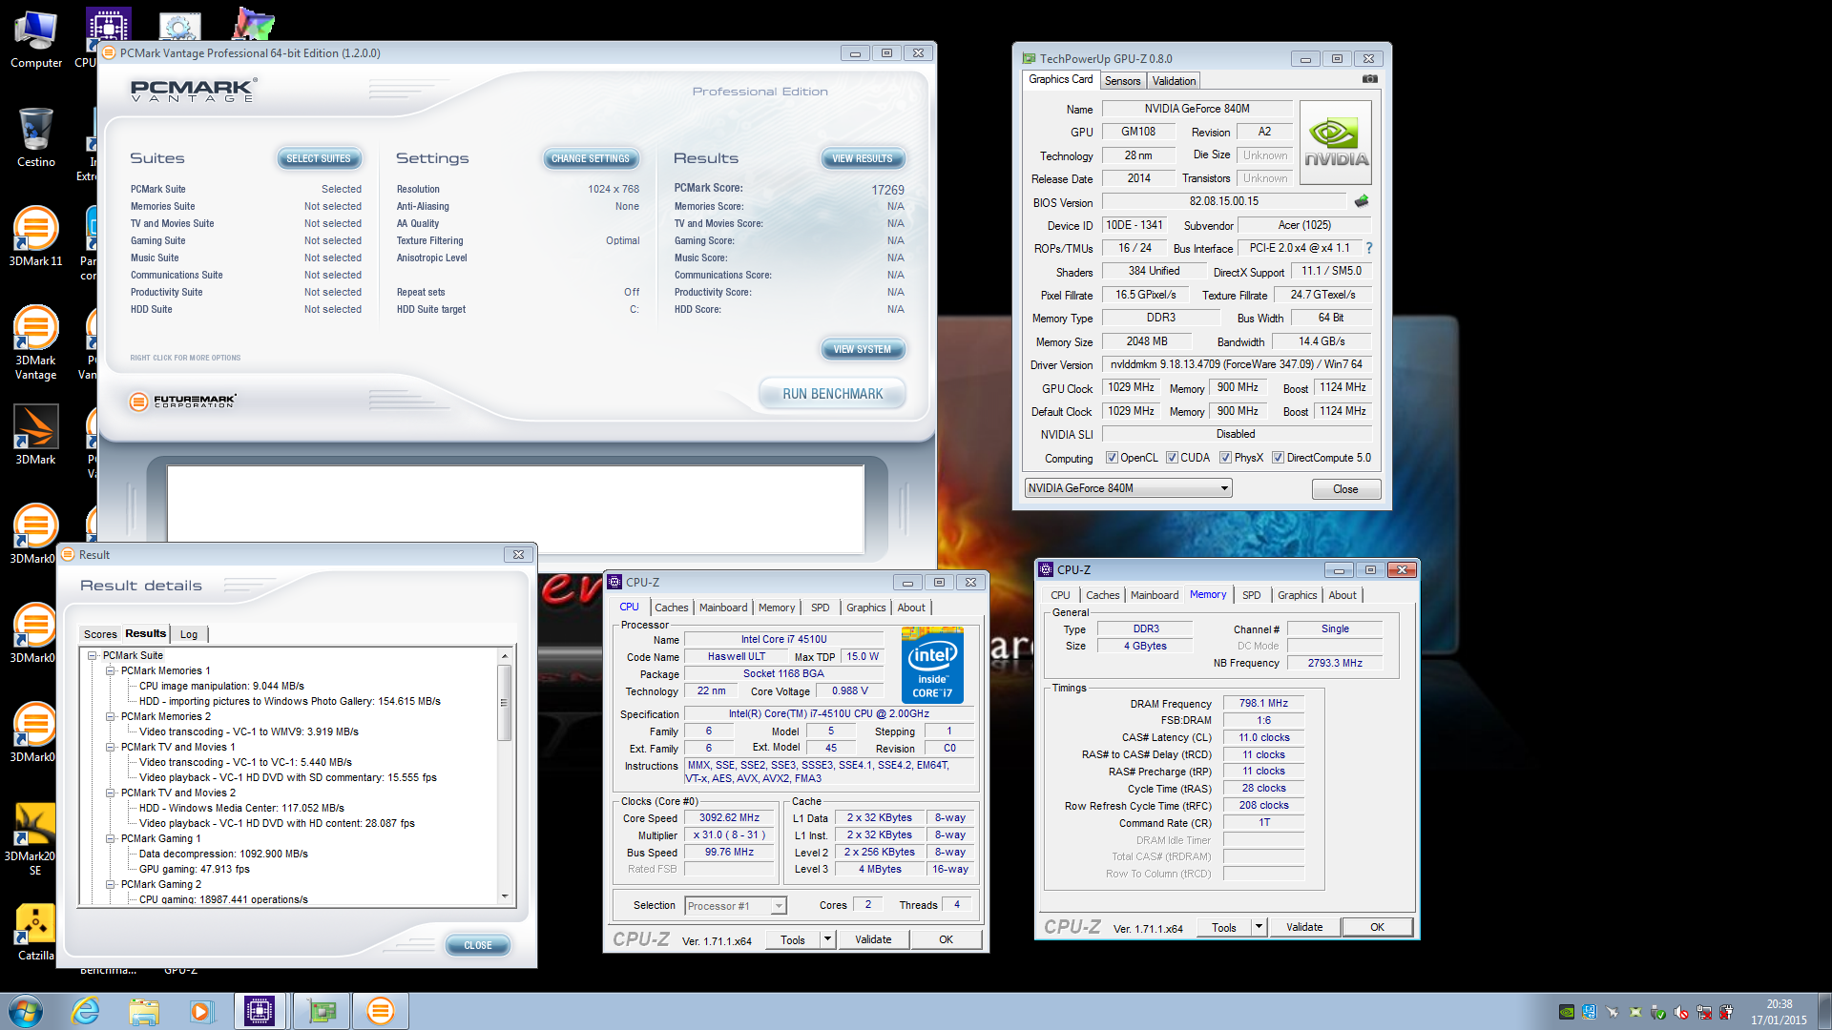Click the muted volume tray icon
The image size is (1832, 1030).
[1681, 1012]
